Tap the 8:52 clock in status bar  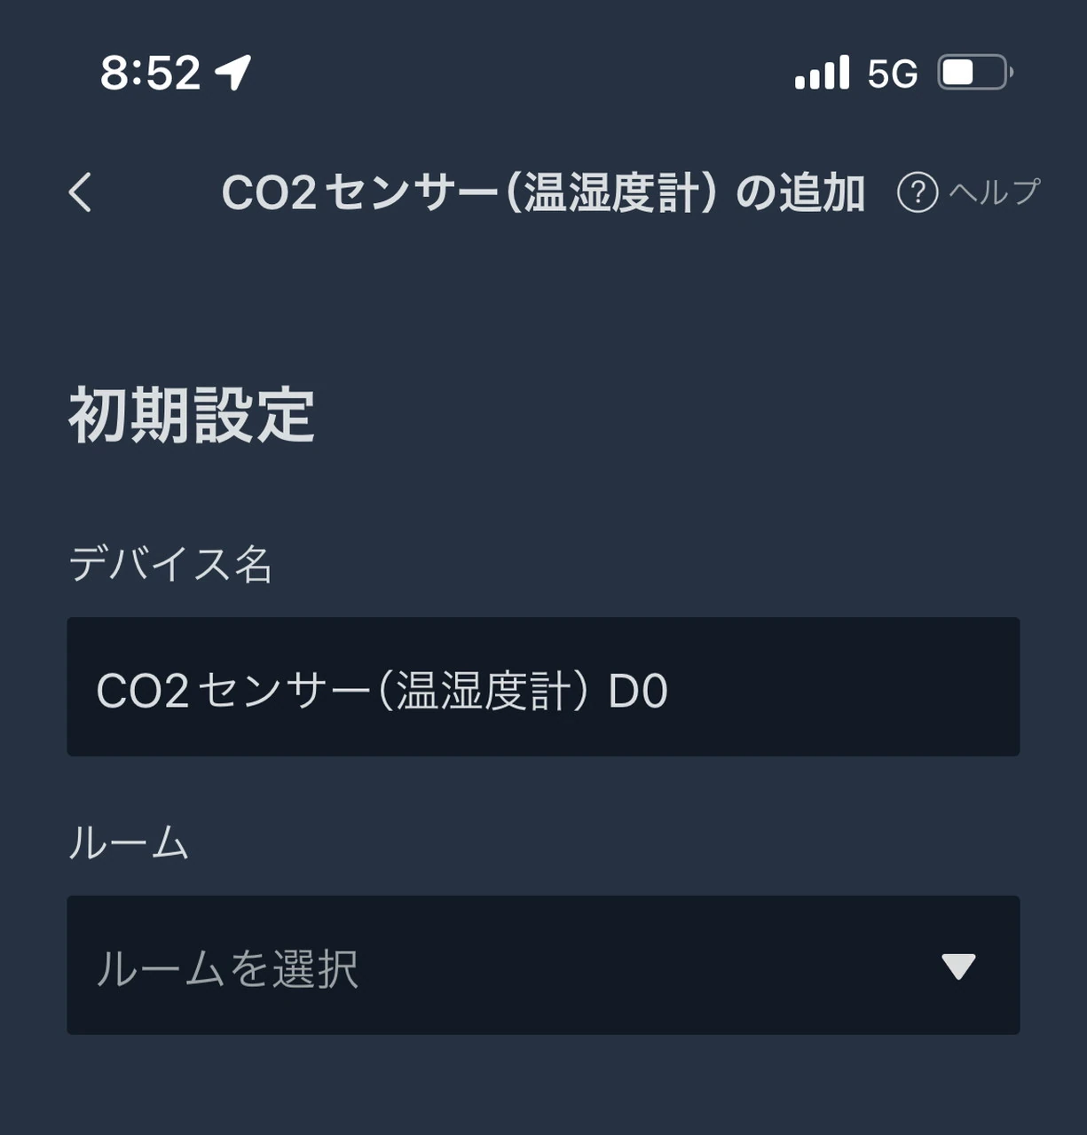(x=151, y=73)
